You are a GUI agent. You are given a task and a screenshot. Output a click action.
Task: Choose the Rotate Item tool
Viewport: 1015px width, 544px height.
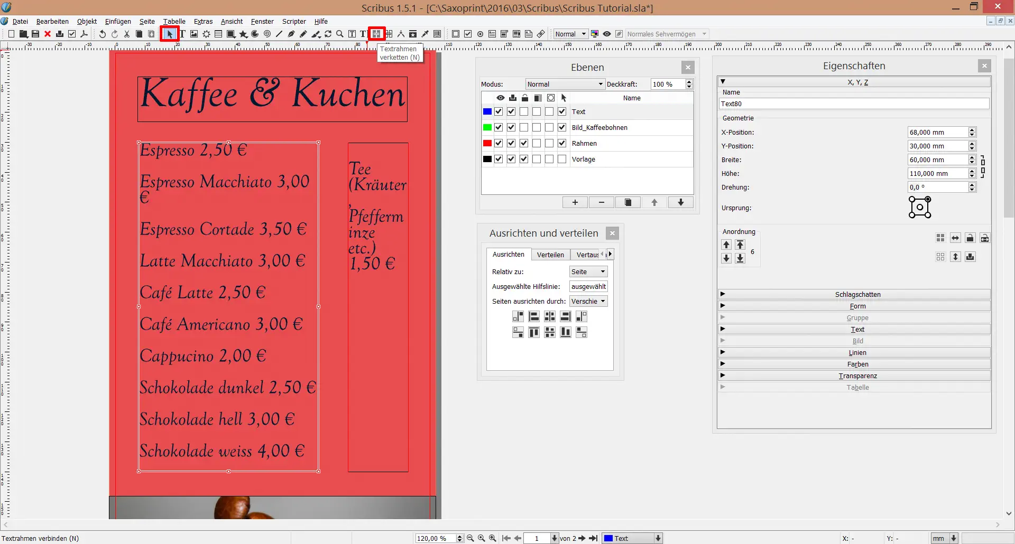click(328, 34)
